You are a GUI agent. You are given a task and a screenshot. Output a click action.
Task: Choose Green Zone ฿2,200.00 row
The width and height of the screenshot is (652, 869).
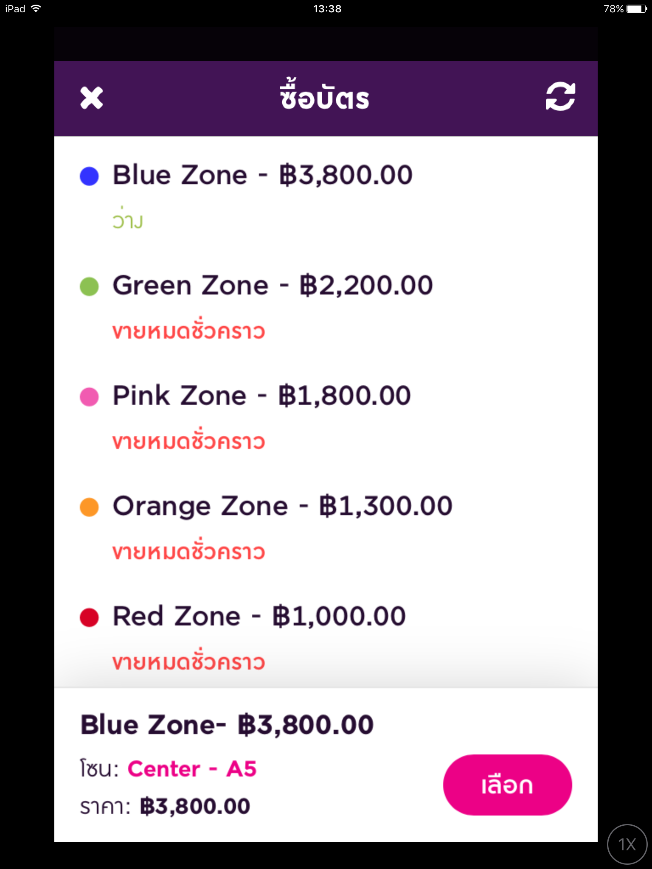pos(326,306)
